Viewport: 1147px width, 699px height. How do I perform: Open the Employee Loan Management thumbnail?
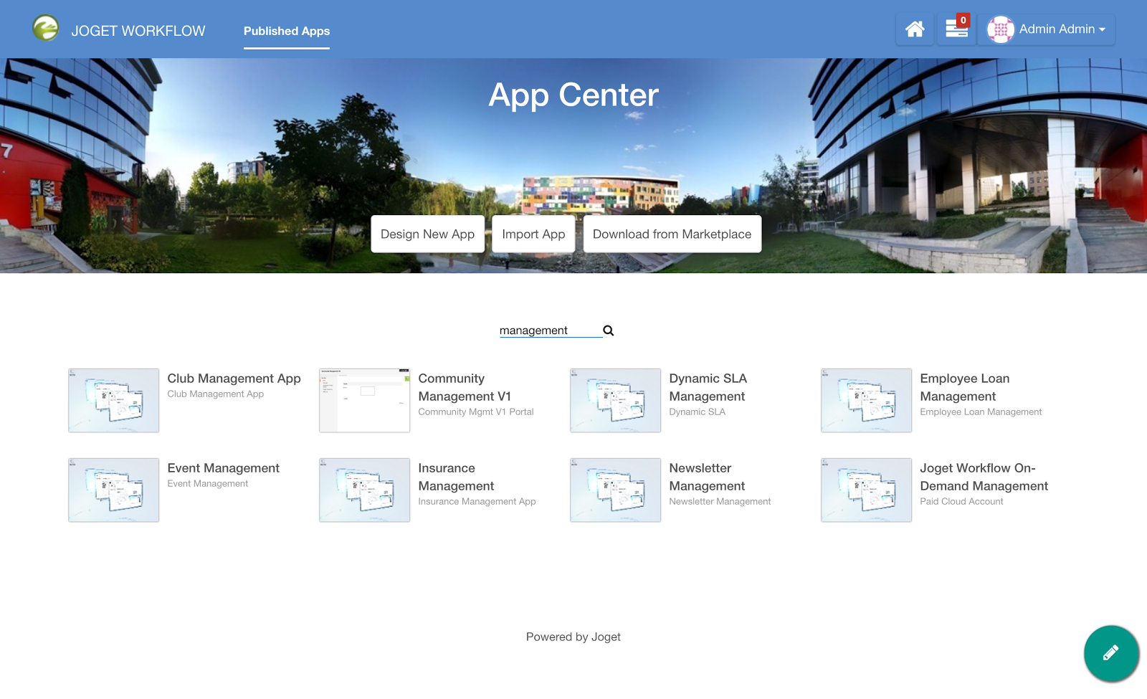point(867,401)
